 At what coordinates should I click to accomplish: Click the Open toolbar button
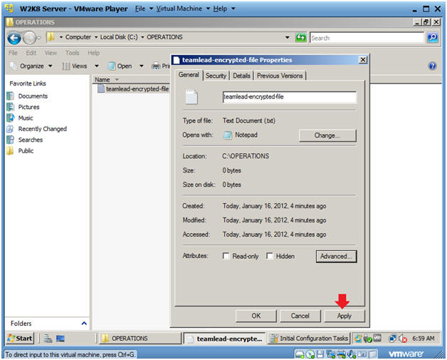click(x=120, y=66)
